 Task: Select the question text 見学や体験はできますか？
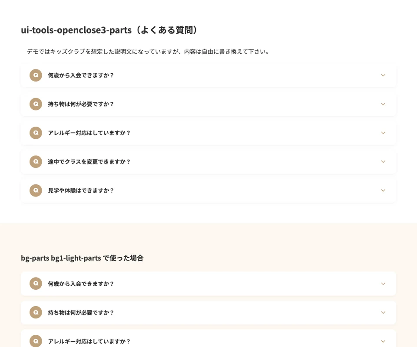coord(81,190)
